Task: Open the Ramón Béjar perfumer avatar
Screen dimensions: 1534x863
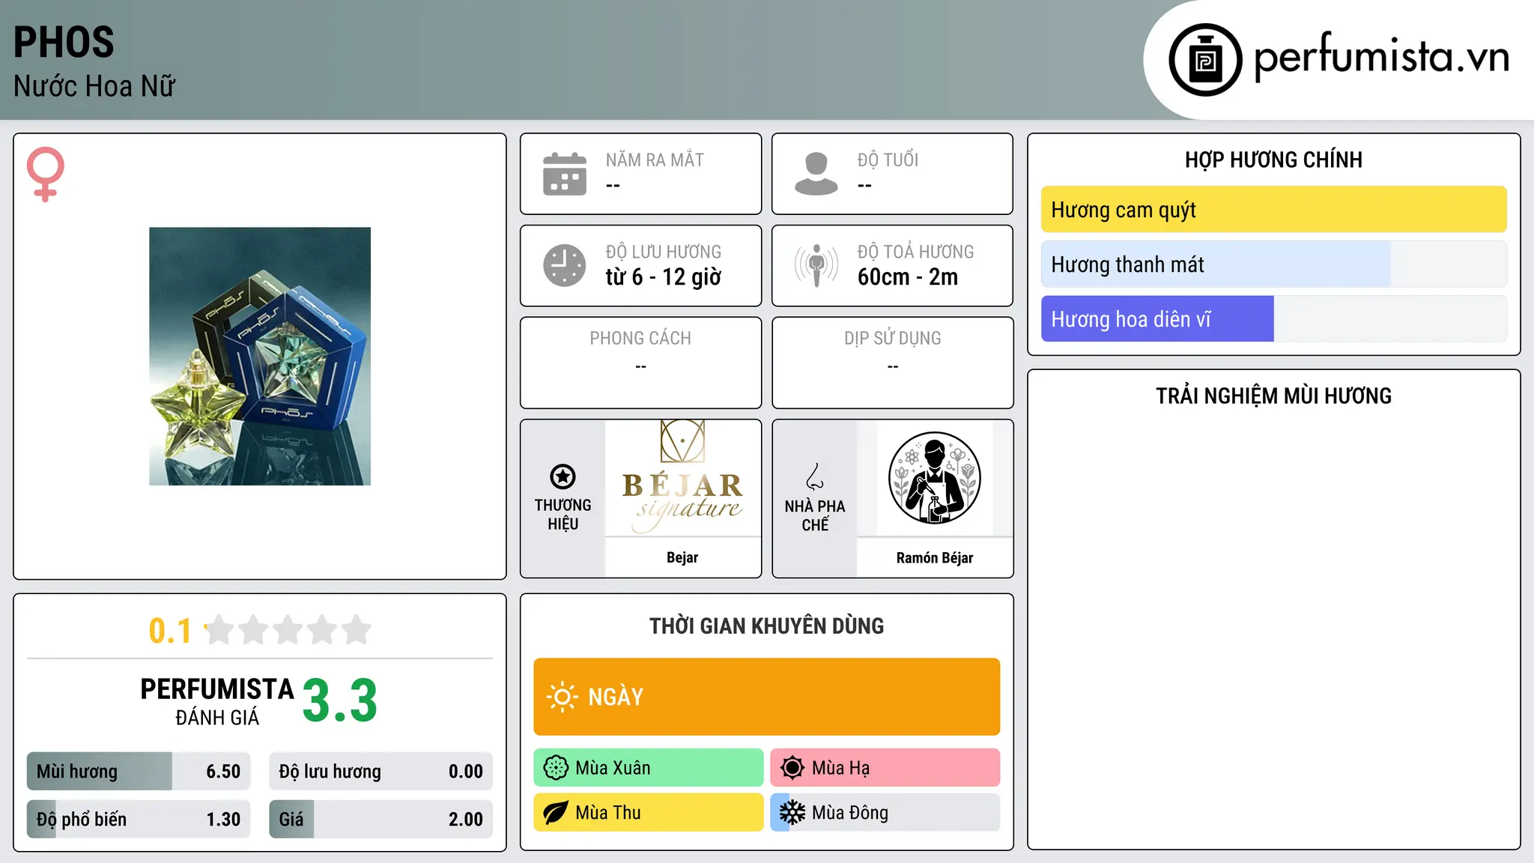Action: click(x=935, y=478)
